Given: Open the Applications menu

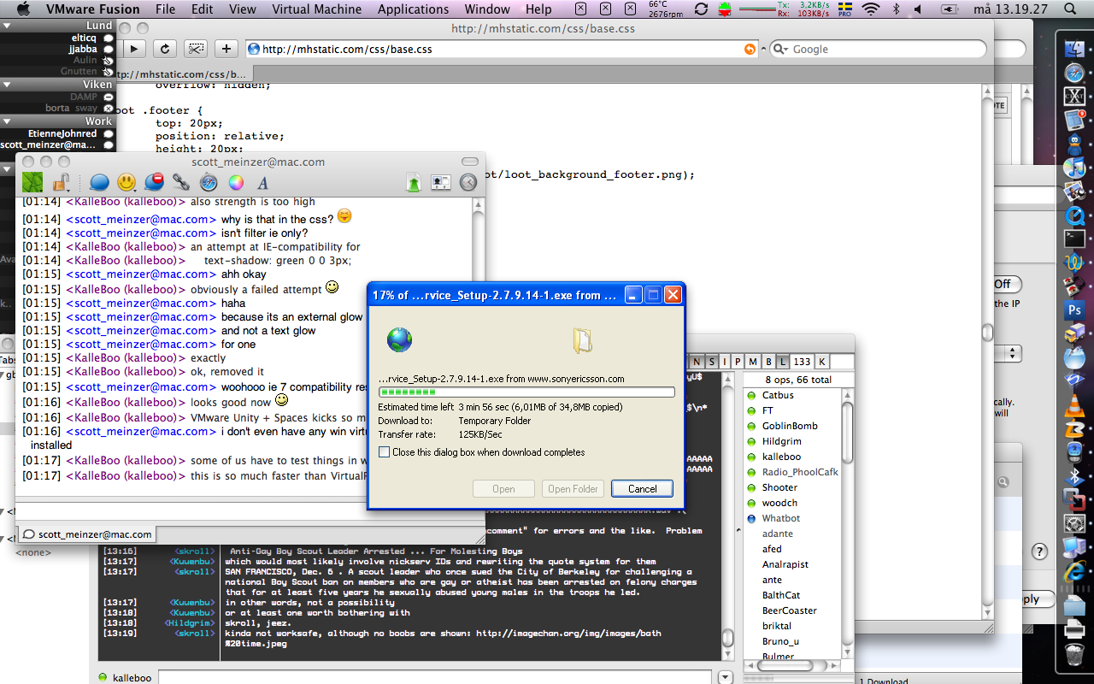Looking at the screenshot, I should coord(413,9).
